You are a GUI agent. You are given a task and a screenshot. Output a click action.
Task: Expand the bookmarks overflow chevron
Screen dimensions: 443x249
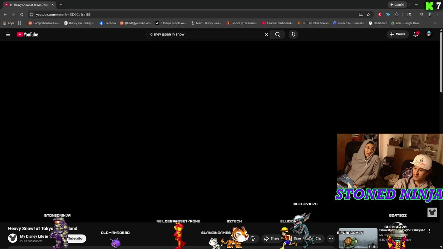pos(435,23)
